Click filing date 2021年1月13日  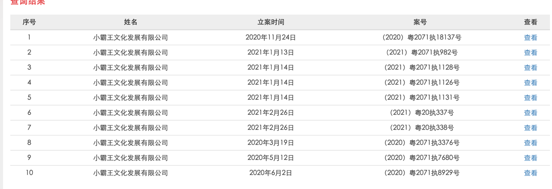pos(271,53)
